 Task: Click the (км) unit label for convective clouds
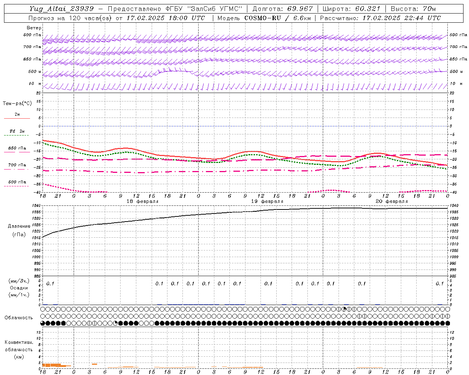pos(19,357)
